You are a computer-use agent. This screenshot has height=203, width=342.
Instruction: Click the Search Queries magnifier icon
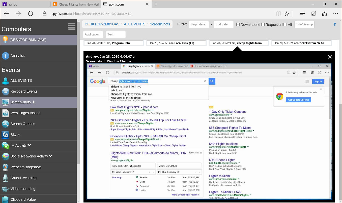pyautogui.click(x=5, y=124)
